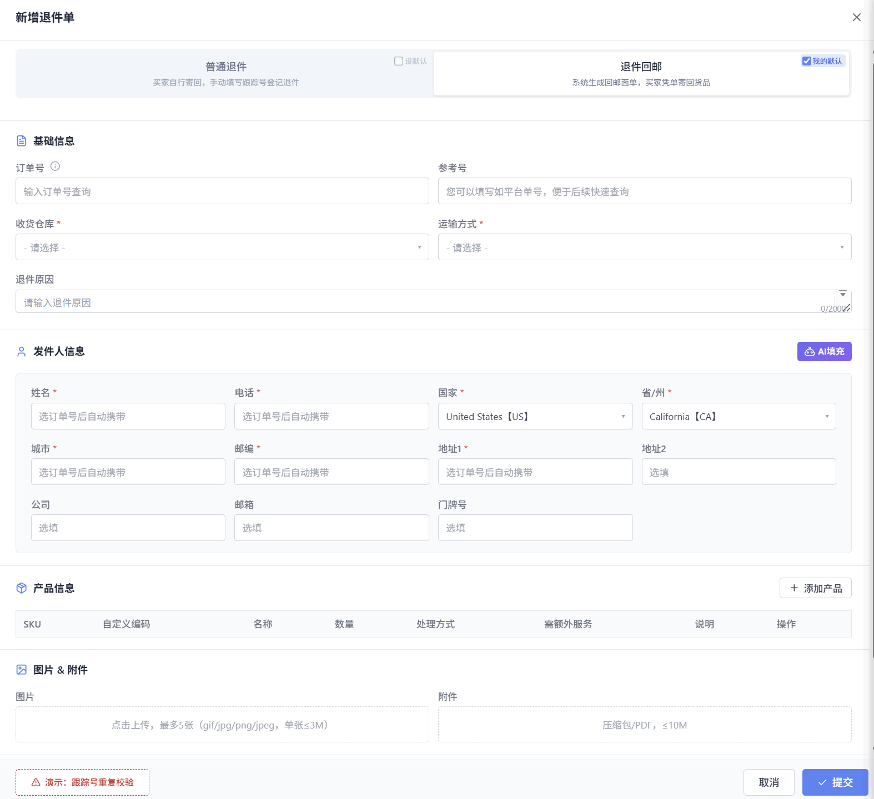Uncheck the 我的默认 checkbox on 退件回邮
Image resolution: width=874 pixels, height=799 pixels.
click(x=807, y=61)
